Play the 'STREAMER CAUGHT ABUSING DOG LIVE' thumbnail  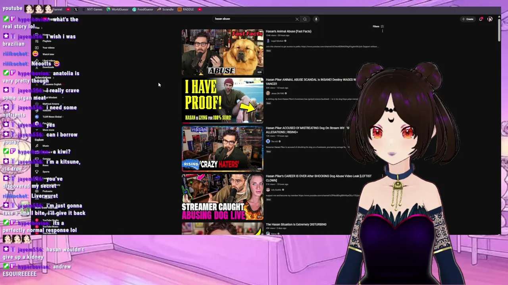(222, 197)
